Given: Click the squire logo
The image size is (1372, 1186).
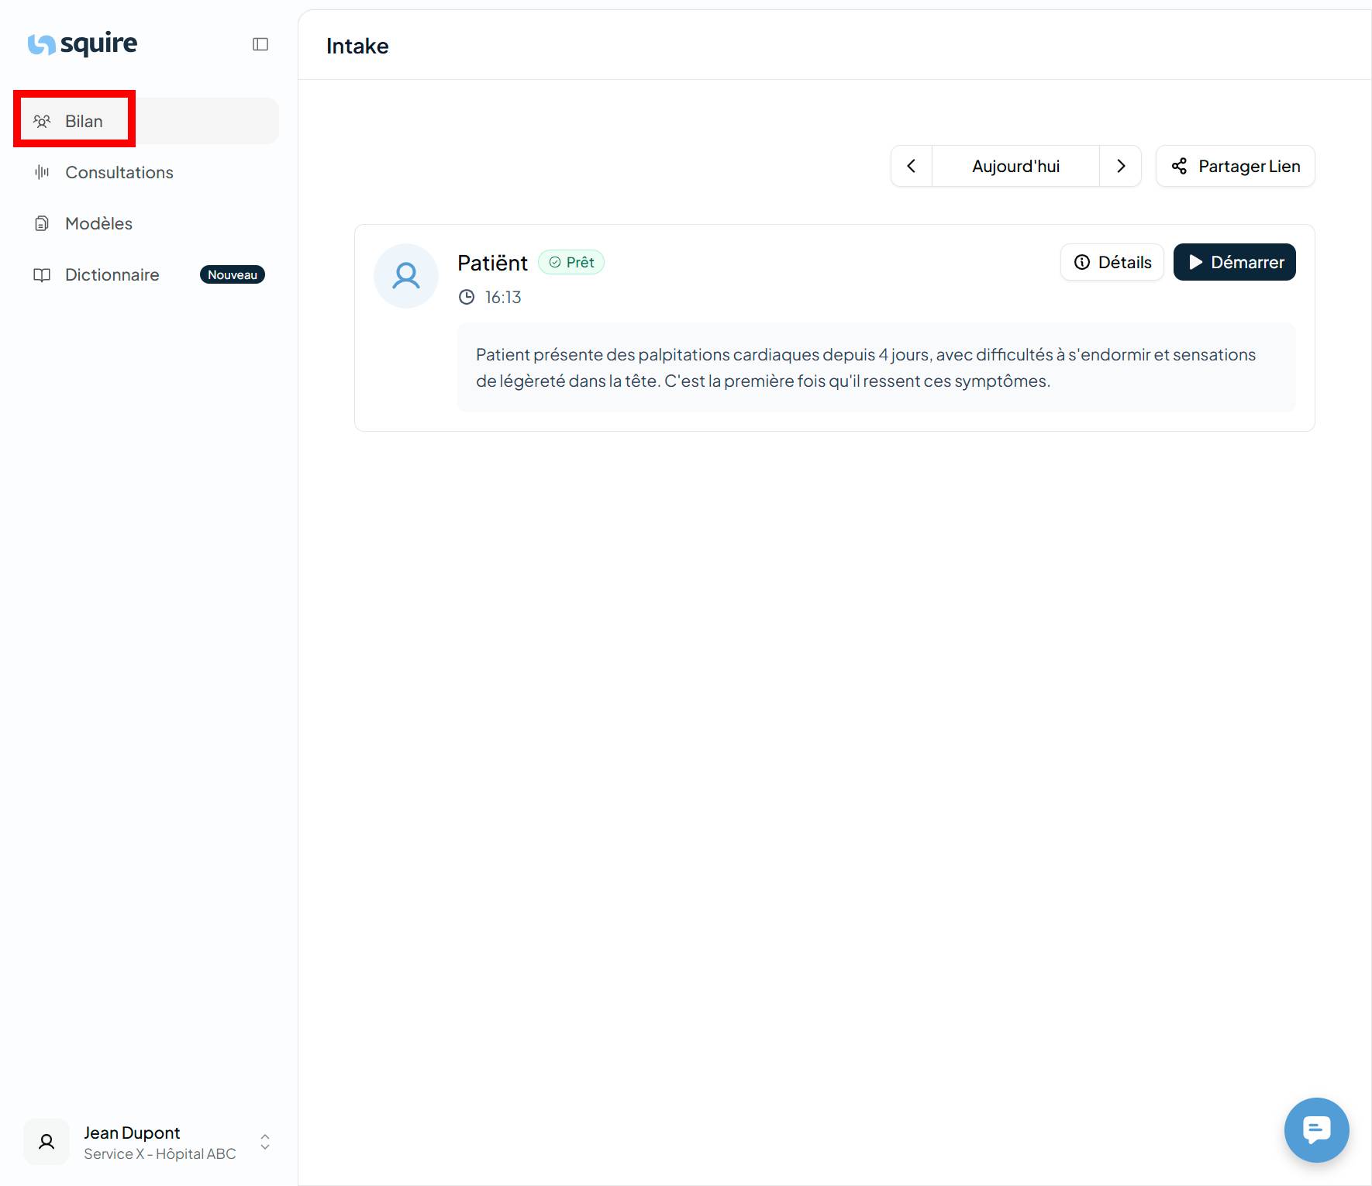Looking at the screenshot, I should [x=82, y=44].
